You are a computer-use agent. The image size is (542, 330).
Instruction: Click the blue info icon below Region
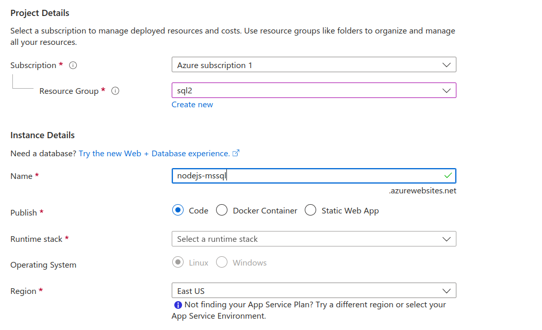(x=178, y=305)
